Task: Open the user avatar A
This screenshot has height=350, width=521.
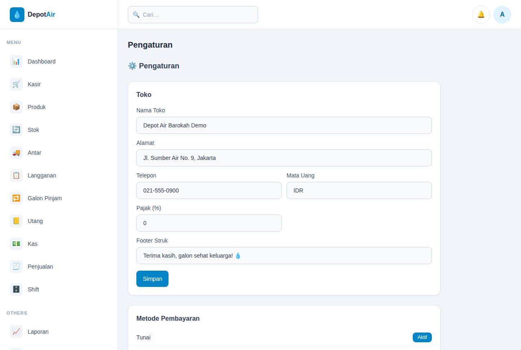Action: (x=502, y=15)
